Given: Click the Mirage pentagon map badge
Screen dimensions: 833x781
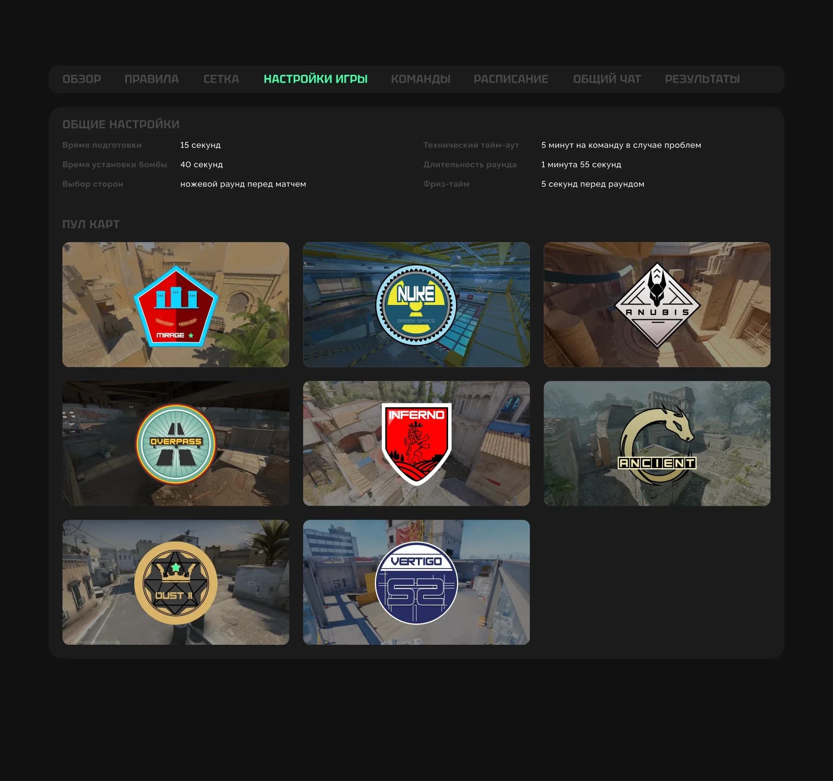Looking at the screenshot, I should pyautogui.click(x=176, y=306).
